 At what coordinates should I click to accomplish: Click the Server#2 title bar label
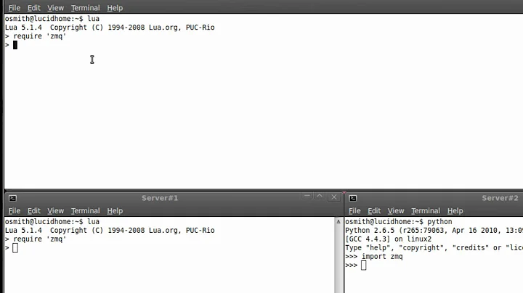coord(500,198)
